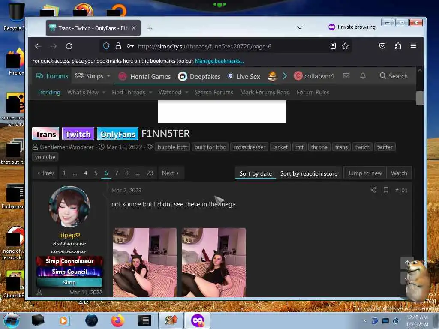This screenshot has height=329, width=439.
Task: Open the private browsing taskbar icon
Action: 198,320
